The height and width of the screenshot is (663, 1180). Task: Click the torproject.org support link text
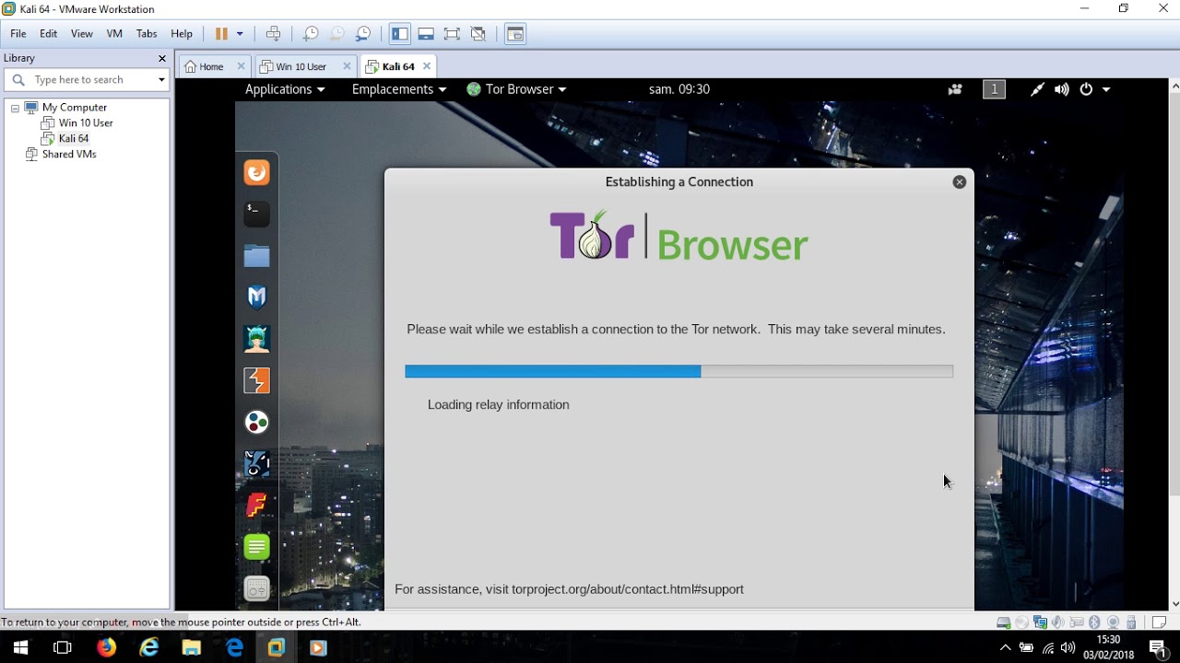(628, 589)
